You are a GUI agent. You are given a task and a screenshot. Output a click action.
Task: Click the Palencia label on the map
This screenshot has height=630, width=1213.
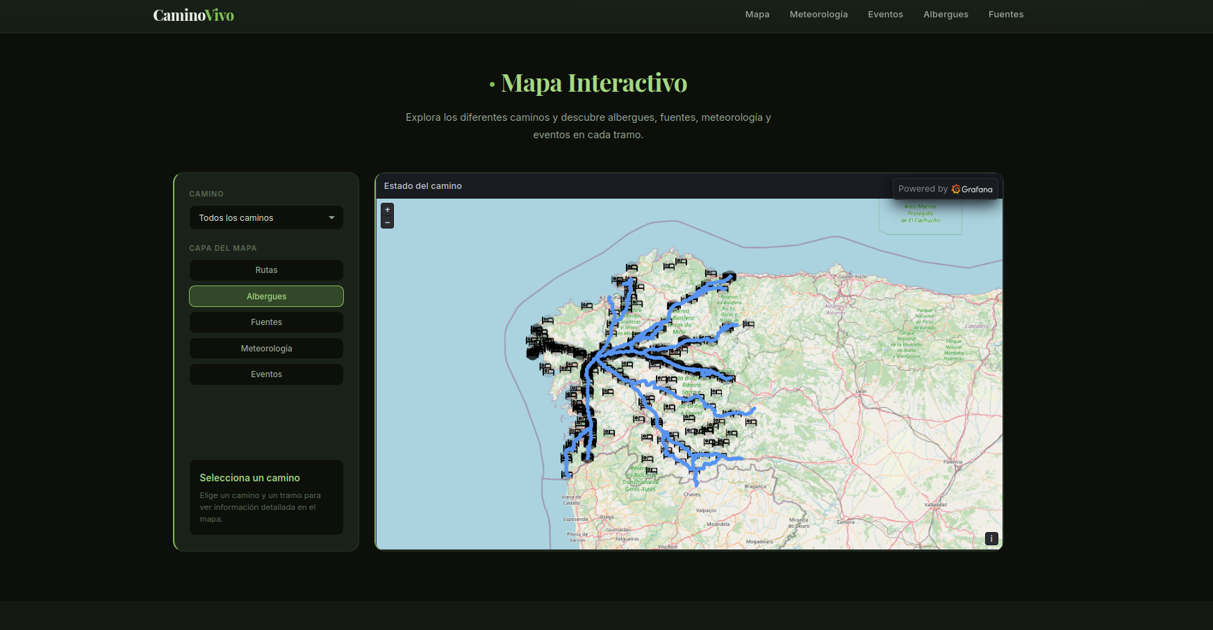[953, 462]
